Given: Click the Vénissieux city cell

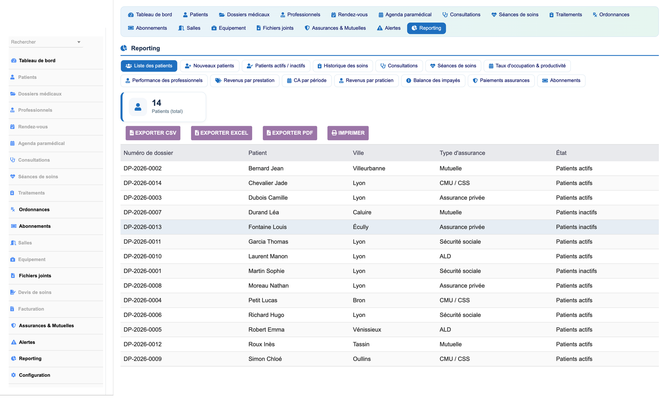Looking at the screenshot, I should (367, 330).
